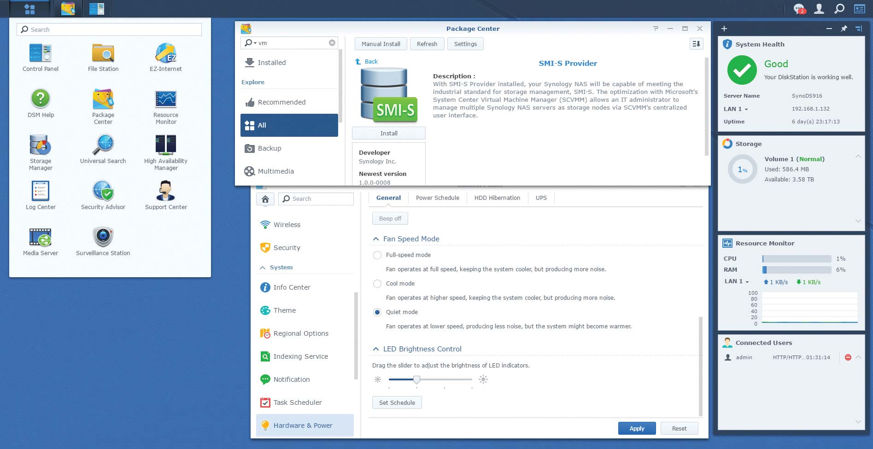873x449 pixels.
Task: Toggle the widgets panel icon
Action: [x=859, y=9]
